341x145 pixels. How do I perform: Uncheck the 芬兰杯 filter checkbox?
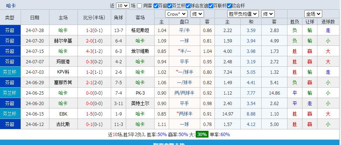coord(170,6)
